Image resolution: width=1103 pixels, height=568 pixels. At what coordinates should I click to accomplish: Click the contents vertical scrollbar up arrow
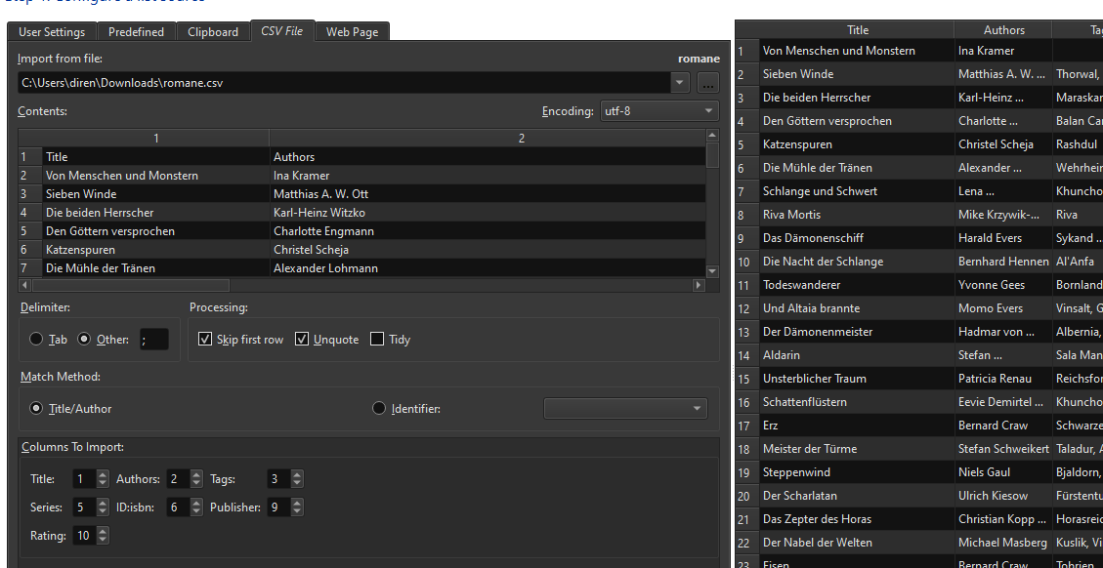pos(712,135)
